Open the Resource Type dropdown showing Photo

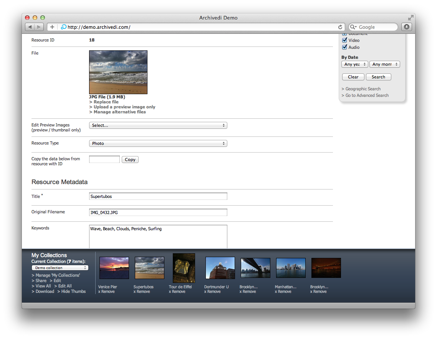pos(158,143)
